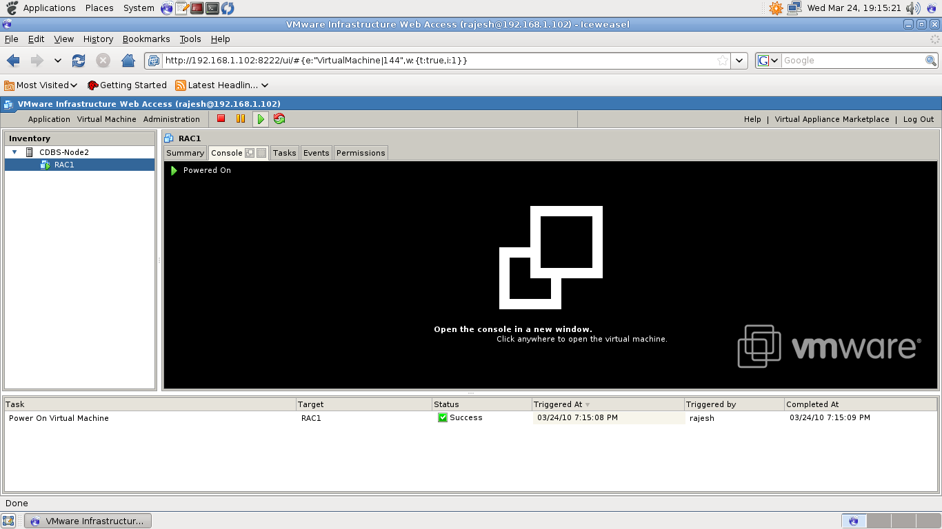The width and height of the screenshot is (942, 529).
Task: Click the browser Forward arrow
Action: pyautogui.click(x=37, y=61)
